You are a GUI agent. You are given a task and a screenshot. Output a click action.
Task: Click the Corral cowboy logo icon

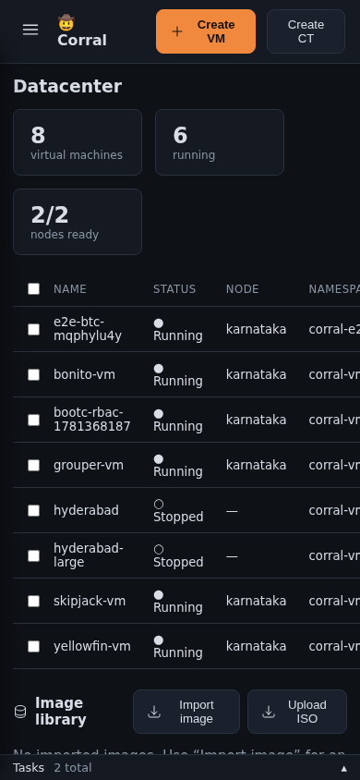click(66, 22)
